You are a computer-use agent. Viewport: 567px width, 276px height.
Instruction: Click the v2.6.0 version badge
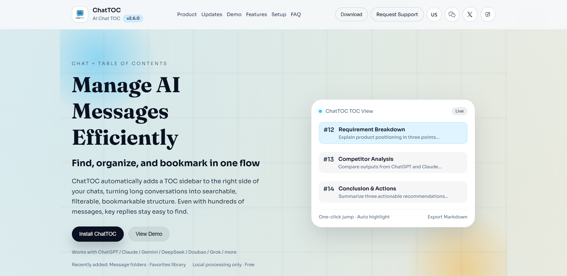click(133, 18)
